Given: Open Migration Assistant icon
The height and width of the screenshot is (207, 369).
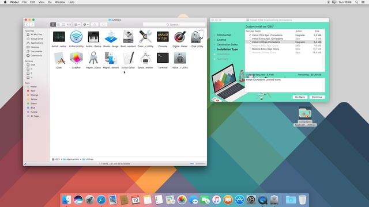Looking at the screenshot, I should coord(111,58).
